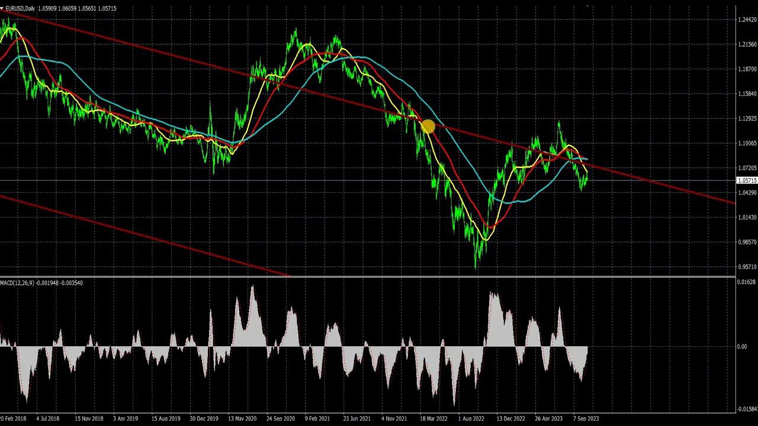Click the 26 Apr 2023 date label
The width and height of the screenshot is (758, 426).
point(549,419)
